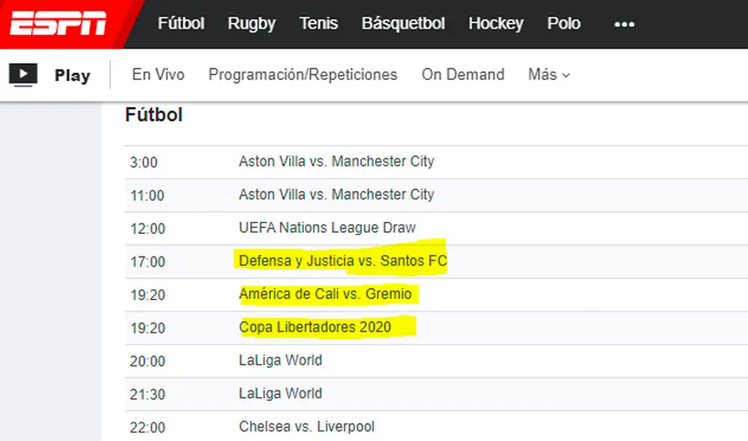Select the Chelsea vs. Liverpool match
The width and height of the screenshot is (748, 441).
point(307,428)
